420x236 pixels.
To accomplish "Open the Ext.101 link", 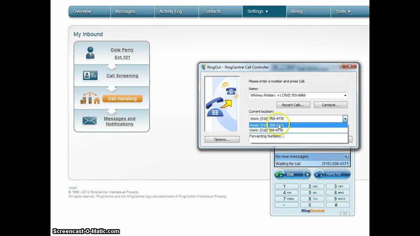I will pyautogui.click(x=122, y=57).
